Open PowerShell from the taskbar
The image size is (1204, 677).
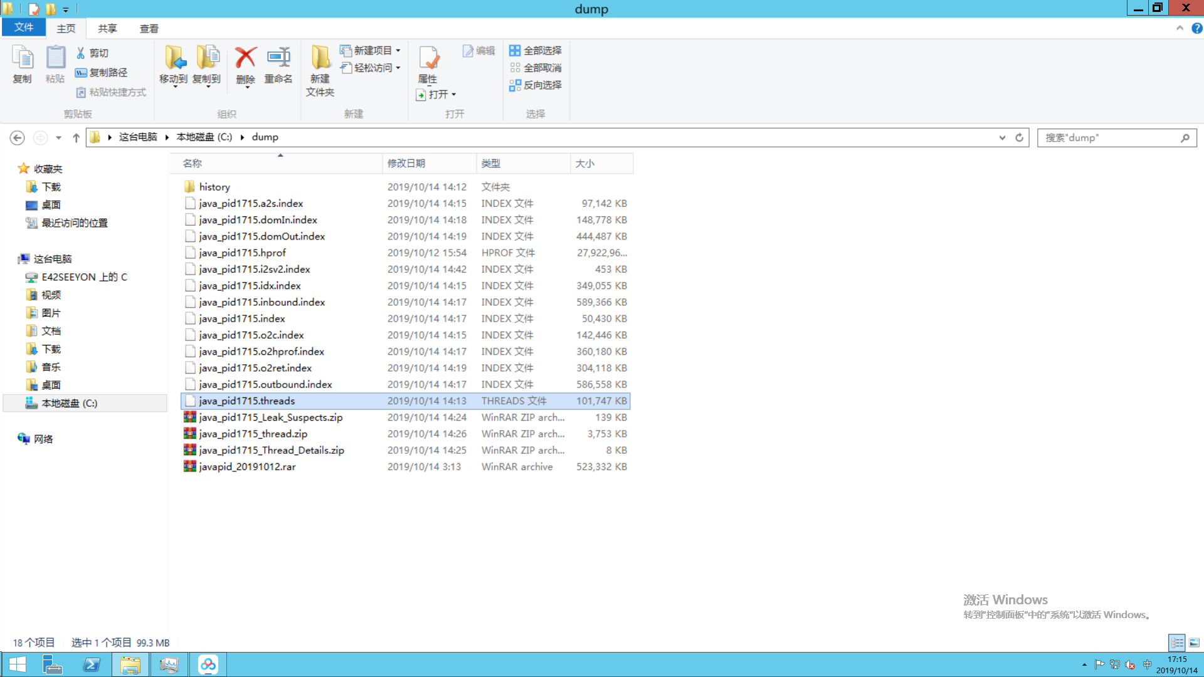pyautogui.click(x=92, y=664)
